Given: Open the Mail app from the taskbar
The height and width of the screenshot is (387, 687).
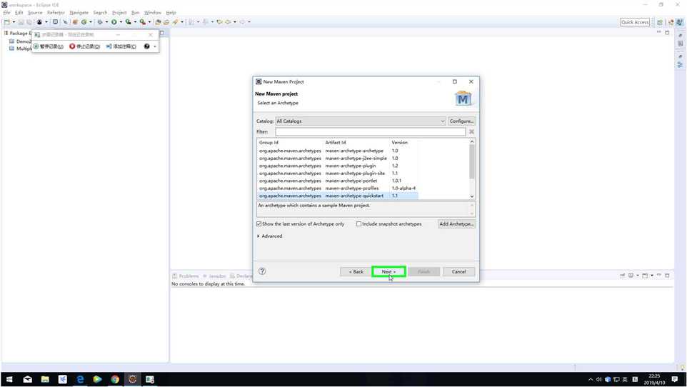Looking at the screenshot, I should (x=28, y=379).
